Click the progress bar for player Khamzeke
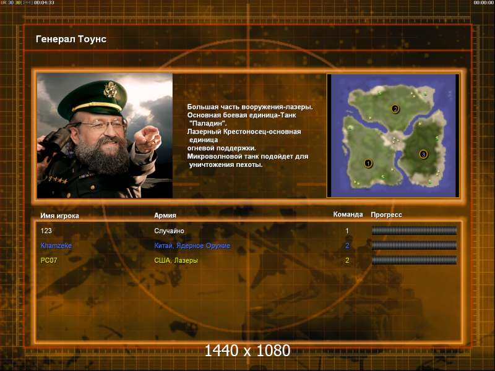 click(x=414, y=245)
